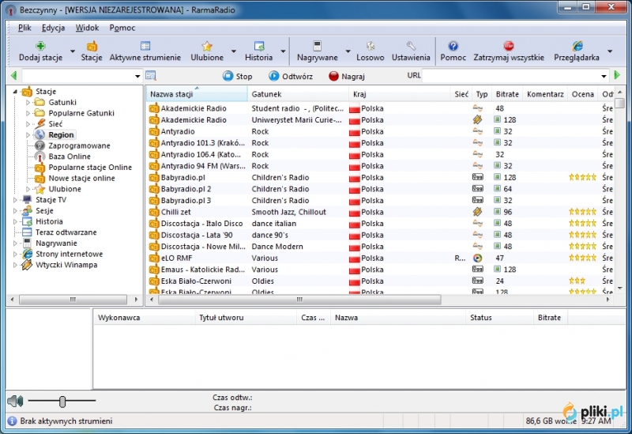Pick a random station with Losowo
The width and height of the screenshot is (632, 434).
(x=370, y=51)
